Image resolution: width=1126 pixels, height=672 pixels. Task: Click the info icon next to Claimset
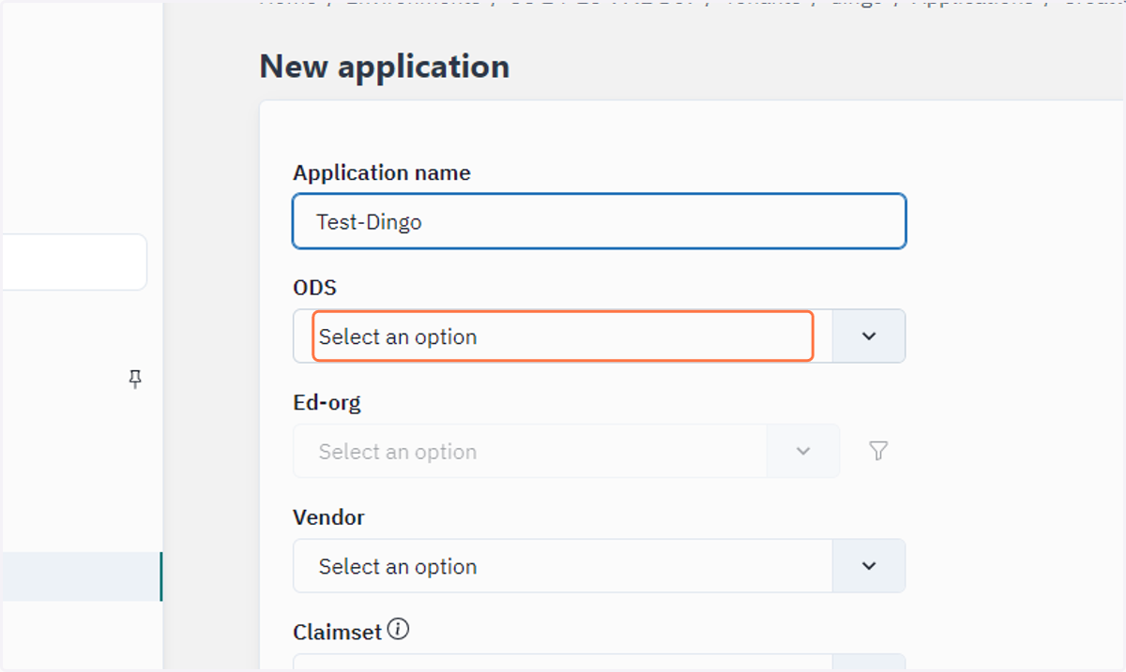[x=398, y=630]
